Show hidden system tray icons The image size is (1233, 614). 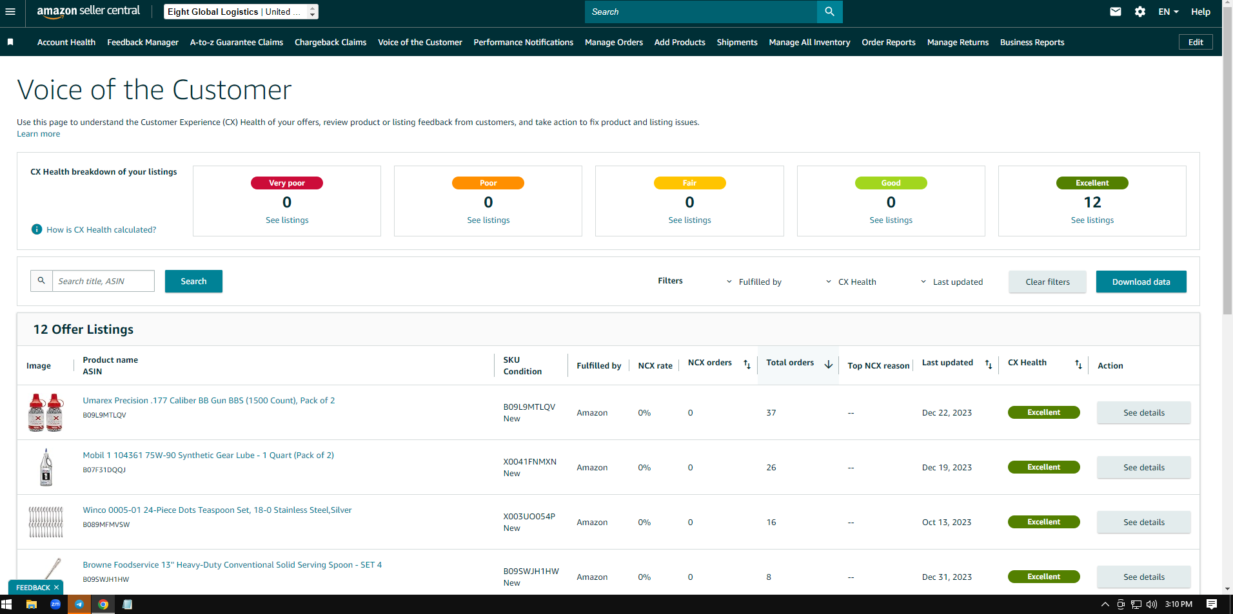pyautogui.click(x=1105, y=604)
